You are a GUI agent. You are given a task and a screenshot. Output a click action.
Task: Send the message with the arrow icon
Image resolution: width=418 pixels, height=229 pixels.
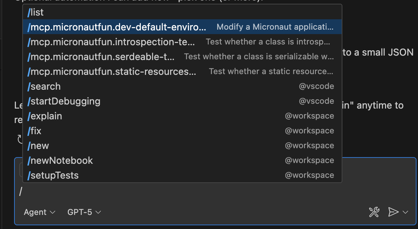click(393, 212)
